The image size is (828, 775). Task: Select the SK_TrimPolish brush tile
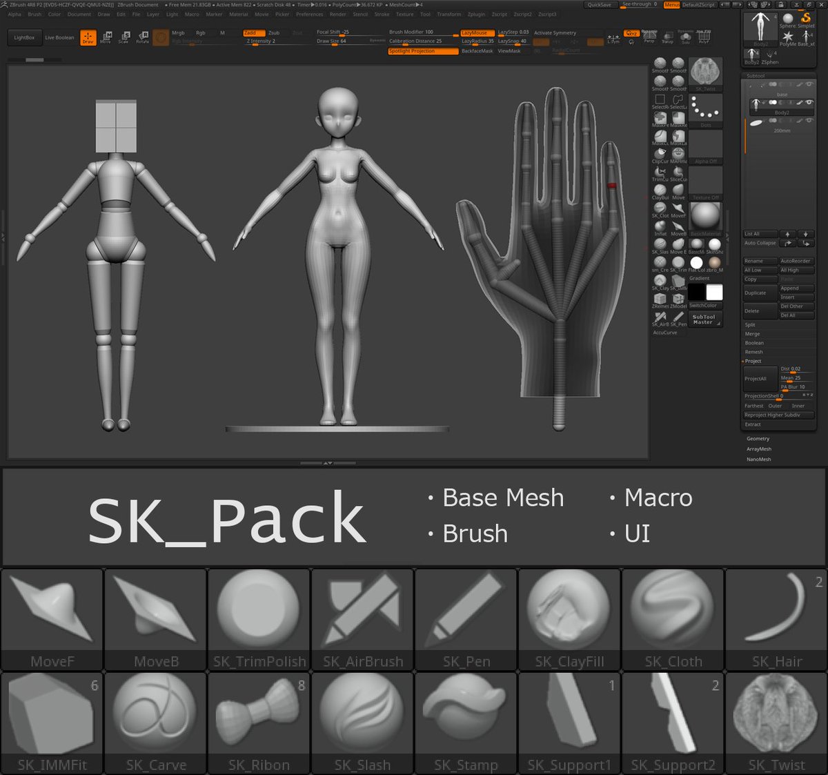(259, 619)
